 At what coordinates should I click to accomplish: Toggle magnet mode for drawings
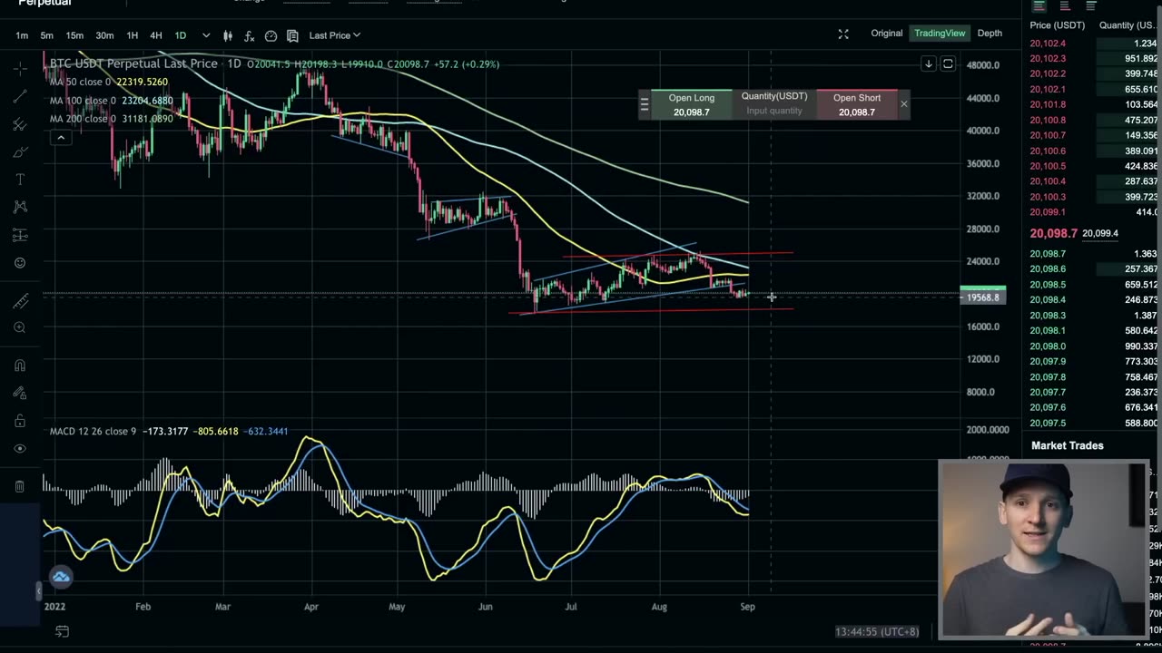(x=20, y=365)
